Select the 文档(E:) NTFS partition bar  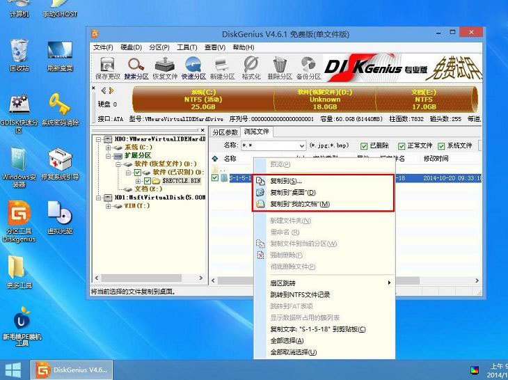point(424,100)
